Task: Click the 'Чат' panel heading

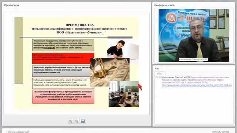Action: (157, 68)
